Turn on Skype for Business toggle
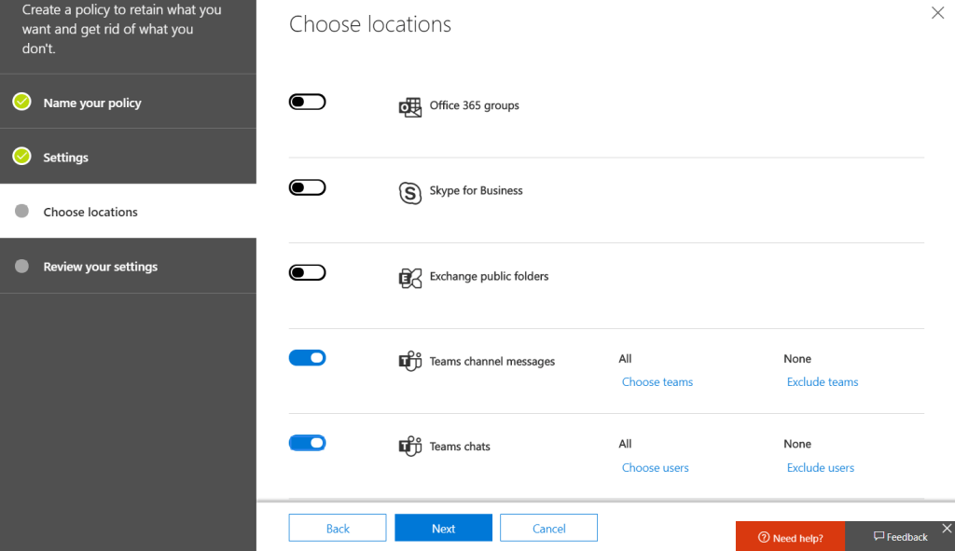Viewport: 955px width, 551px height. point(307,187)
